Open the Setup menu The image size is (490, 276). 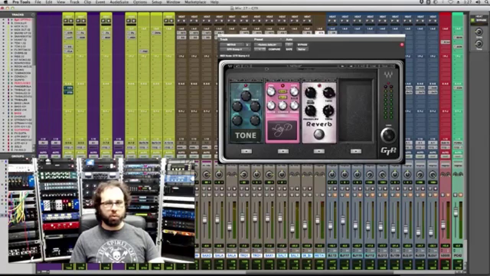click(x=157, y=2)
